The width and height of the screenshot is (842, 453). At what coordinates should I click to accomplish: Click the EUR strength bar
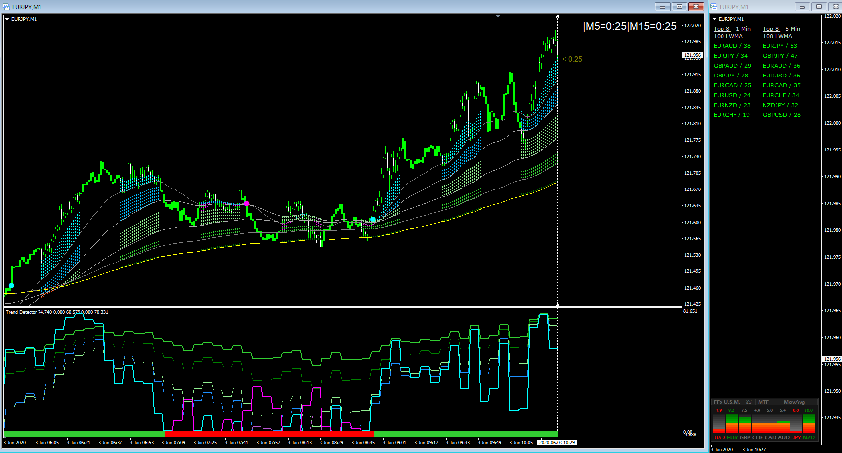(732, 423)
